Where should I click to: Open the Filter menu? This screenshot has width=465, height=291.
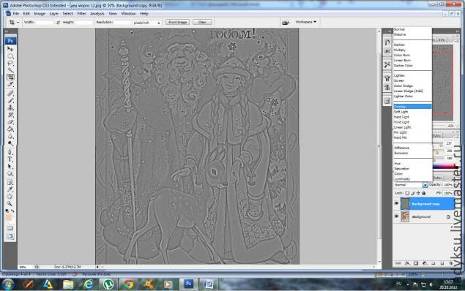click(81, 14)
